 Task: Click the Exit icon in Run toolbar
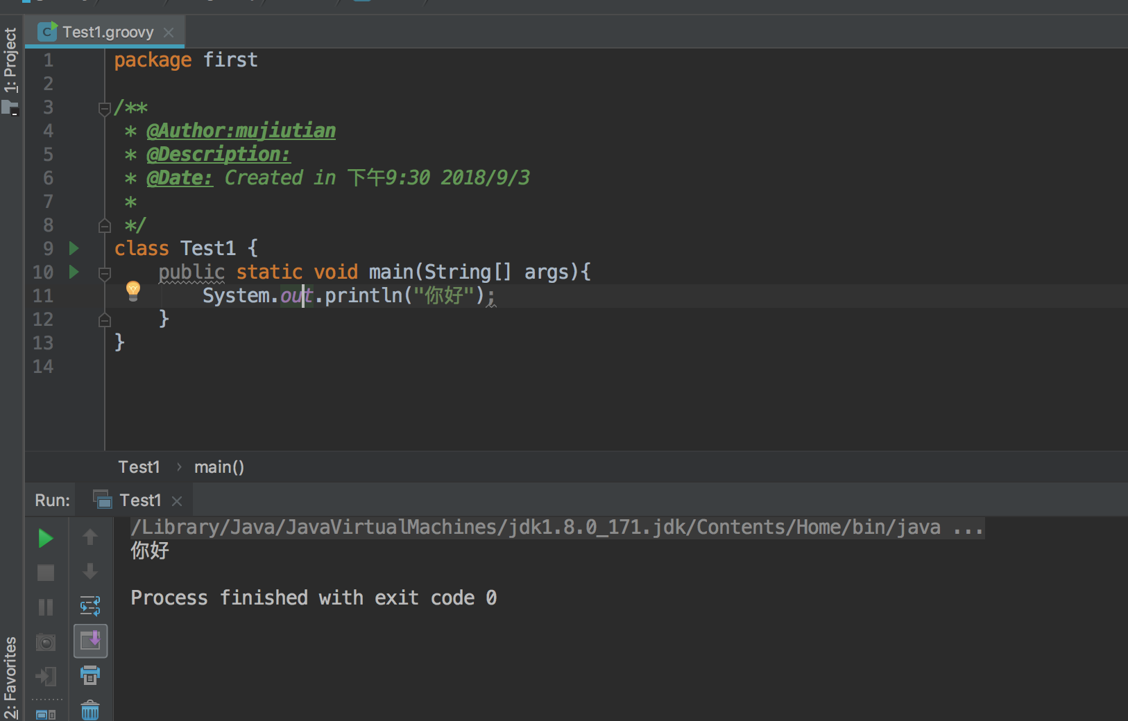pos(46,677)
